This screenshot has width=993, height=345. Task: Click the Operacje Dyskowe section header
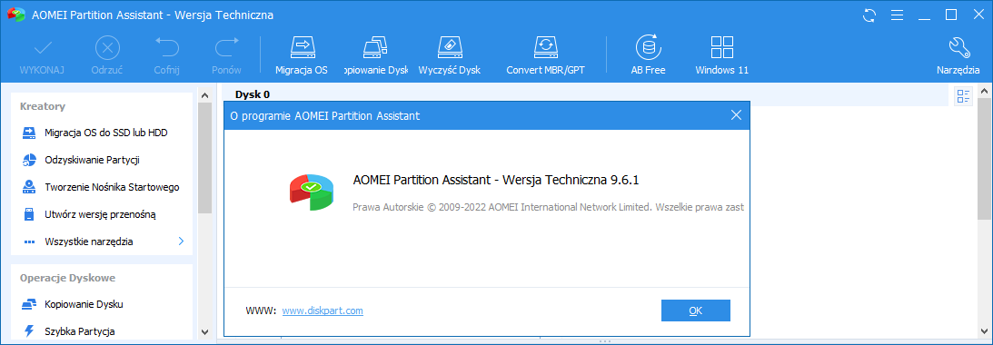coord(67,277)
